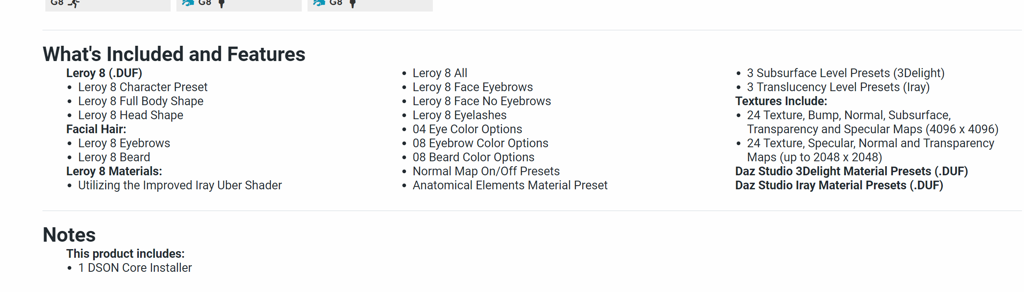Click the G8 label in the first card
The height and width of the screenshot is (292, 1024).
click(x=57, y=3)
